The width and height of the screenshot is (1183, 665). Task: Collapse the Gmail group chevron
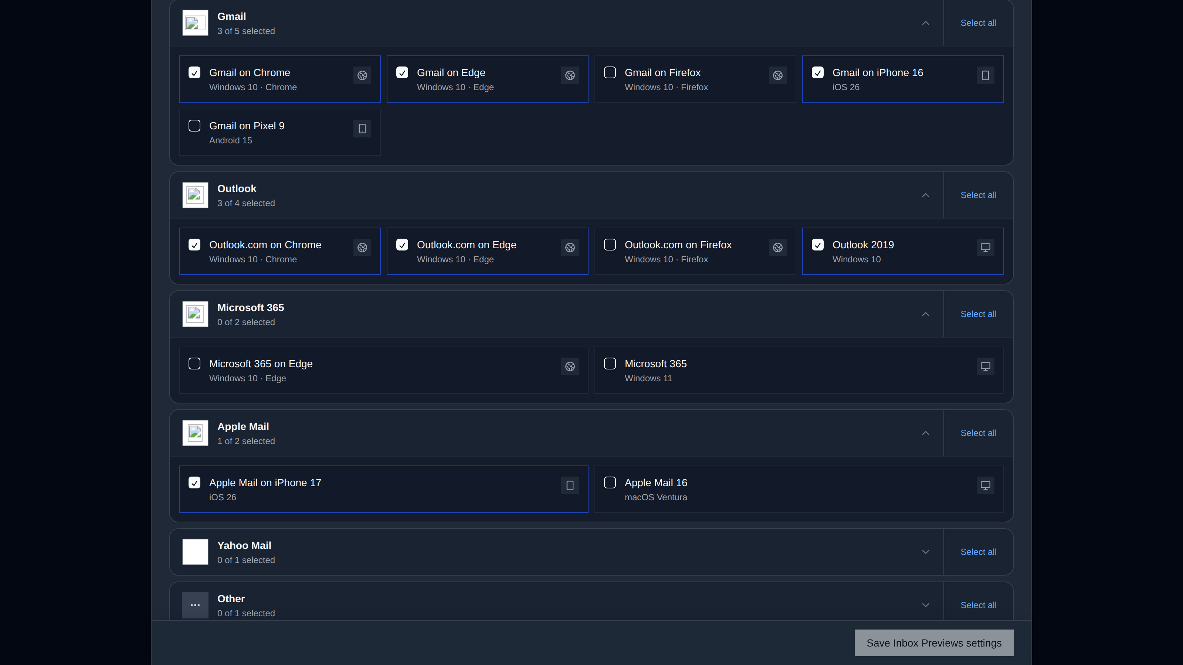pyautogui.click(x=925, y=23)
